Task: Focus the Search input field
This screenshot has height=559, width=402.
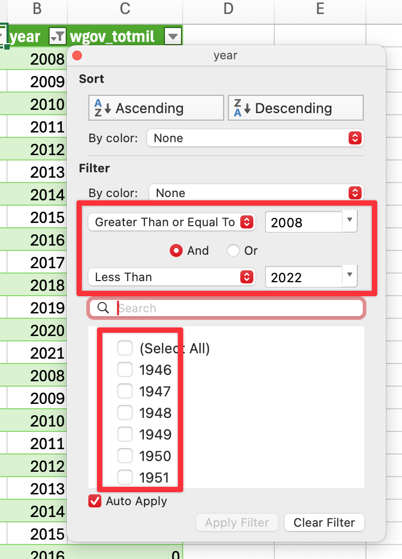Action: click(x=226, y=308)
